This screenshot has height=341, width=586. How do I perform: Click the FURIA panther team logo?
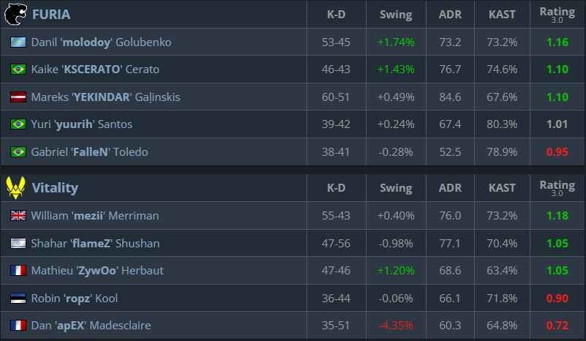coord(15,14)
